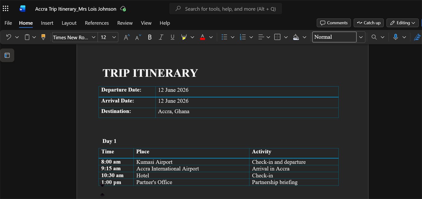Viewport: 422px width, 199px height.
Task: Apply the red font color
Action: [x=202, y=37]
